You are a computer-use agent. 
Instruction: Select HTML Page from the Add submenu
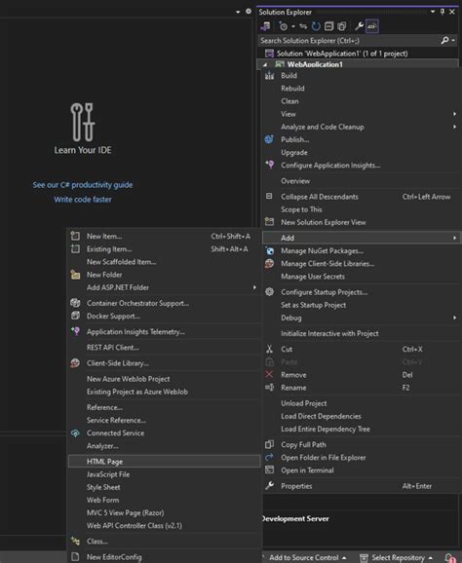[164, 462]
